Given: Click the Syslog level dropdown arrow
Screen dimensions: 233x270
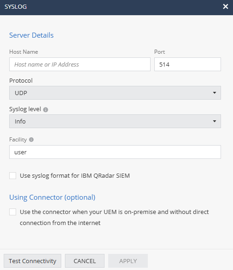Looking at the screenshot, I should 214,121.
